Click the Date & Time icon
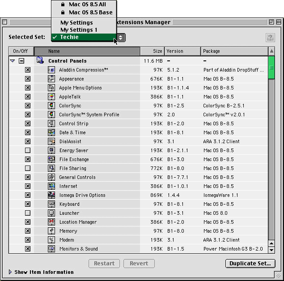 pyautogui.click(x=51, y=132)
